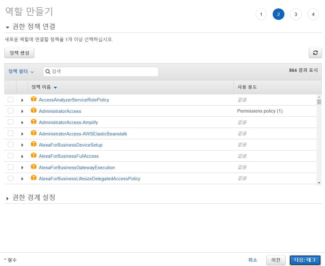Screen dimensions: 325x266
Task: Check the AlexaForBusinessDeviceSetup checkbox
Action: pyautogui.click(x=11, y=144)
